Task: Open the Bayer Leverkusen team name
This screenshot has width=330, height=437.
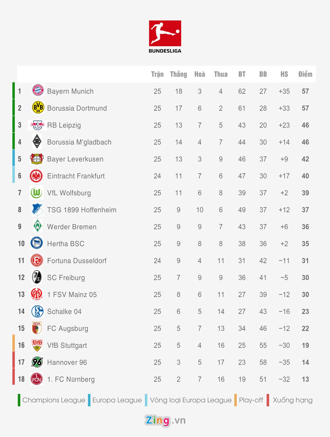Action: click(x=75, y=159)
